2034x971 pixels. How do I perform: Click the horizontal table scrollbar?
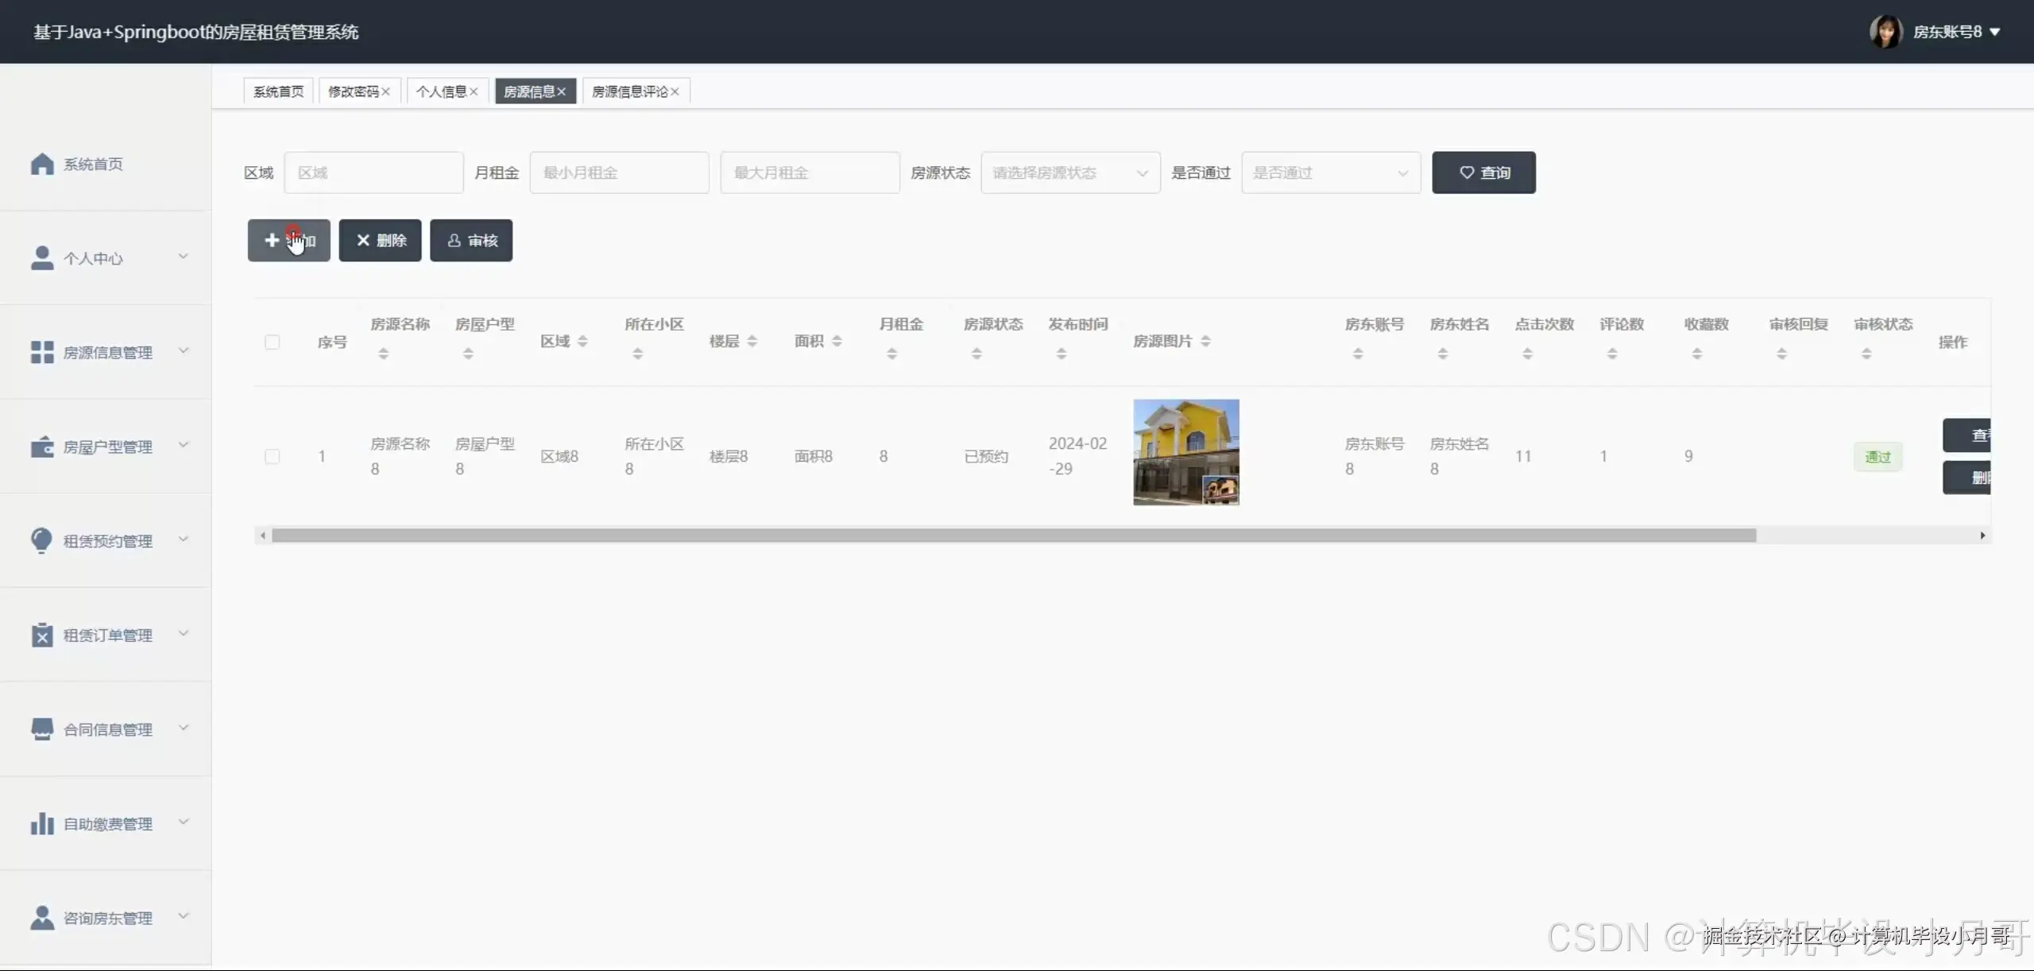click(x=1013, y=536)
